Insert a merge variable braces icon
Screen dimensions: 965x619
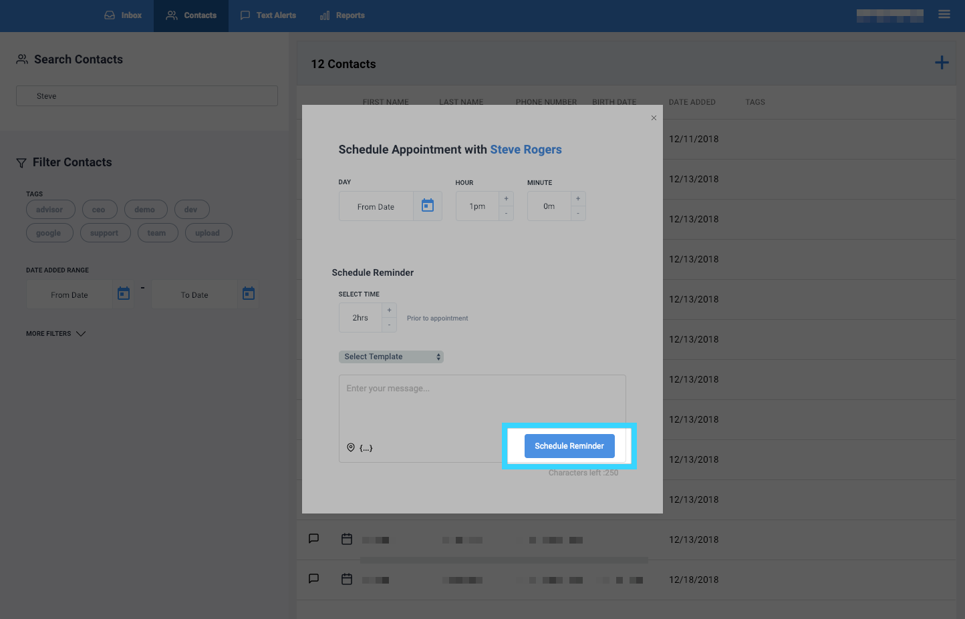point(366,448)
